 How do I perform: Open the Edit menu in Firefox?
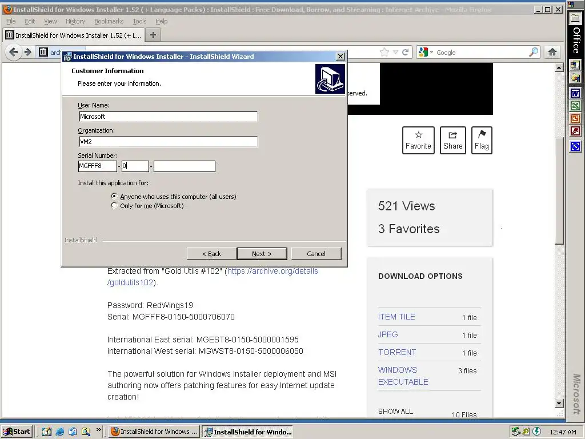coord(30,21)
